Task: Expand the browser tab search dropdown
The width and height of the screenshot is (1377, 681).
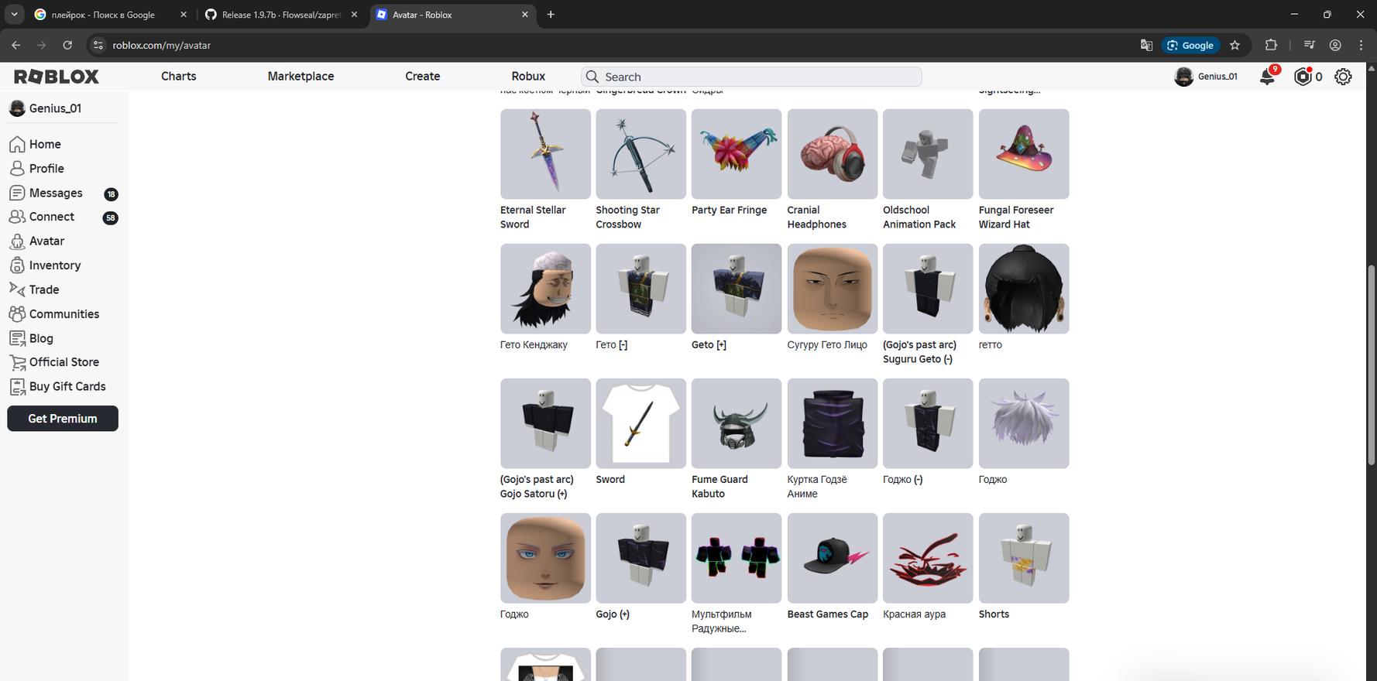Action: 14,14
